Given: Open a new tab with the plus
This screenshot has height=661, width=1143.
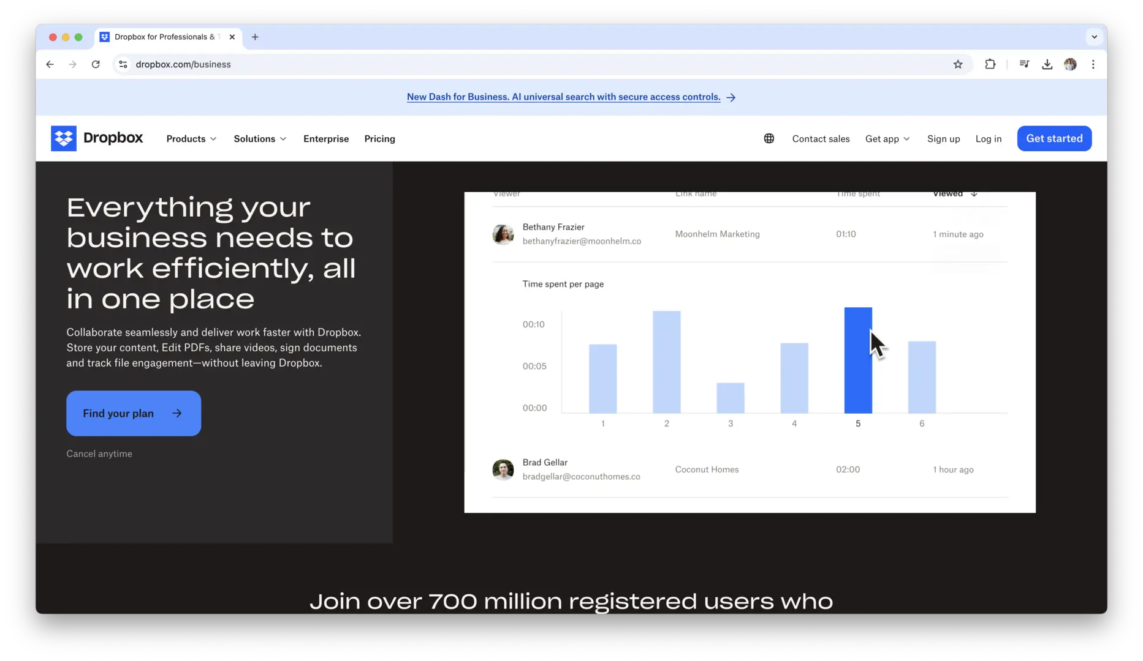Looking at the screenshot, I should pyautogui.click(x=255, y=37).
